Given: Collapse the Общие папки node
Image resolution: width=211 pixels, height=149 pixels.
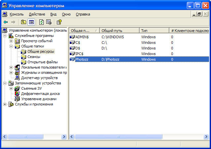Looking at the screenshot, I should coord(11,46).
